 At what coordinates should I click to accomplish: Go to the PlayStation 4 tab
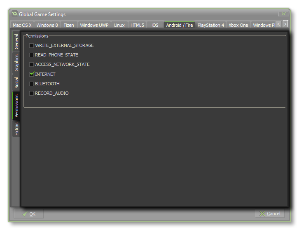[211, 25]
